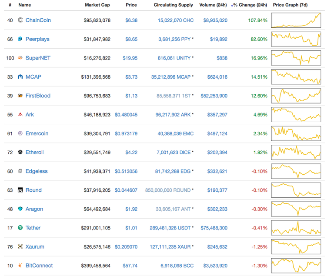Open Peerplays 7d price graph
Screen dimensions: 334x276
(x=296, y=39)
